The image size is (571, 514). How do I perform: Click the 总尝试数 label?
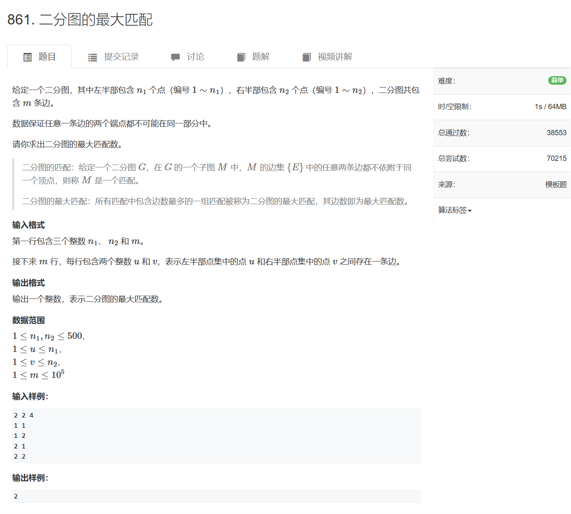click(x=453, y=158)
